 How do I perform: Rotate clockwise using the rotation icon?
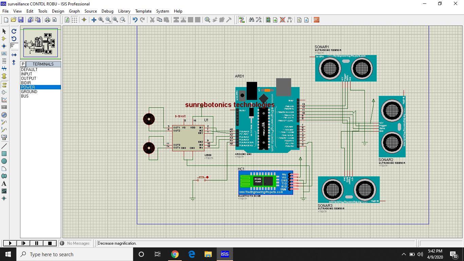tap(14, 31)
